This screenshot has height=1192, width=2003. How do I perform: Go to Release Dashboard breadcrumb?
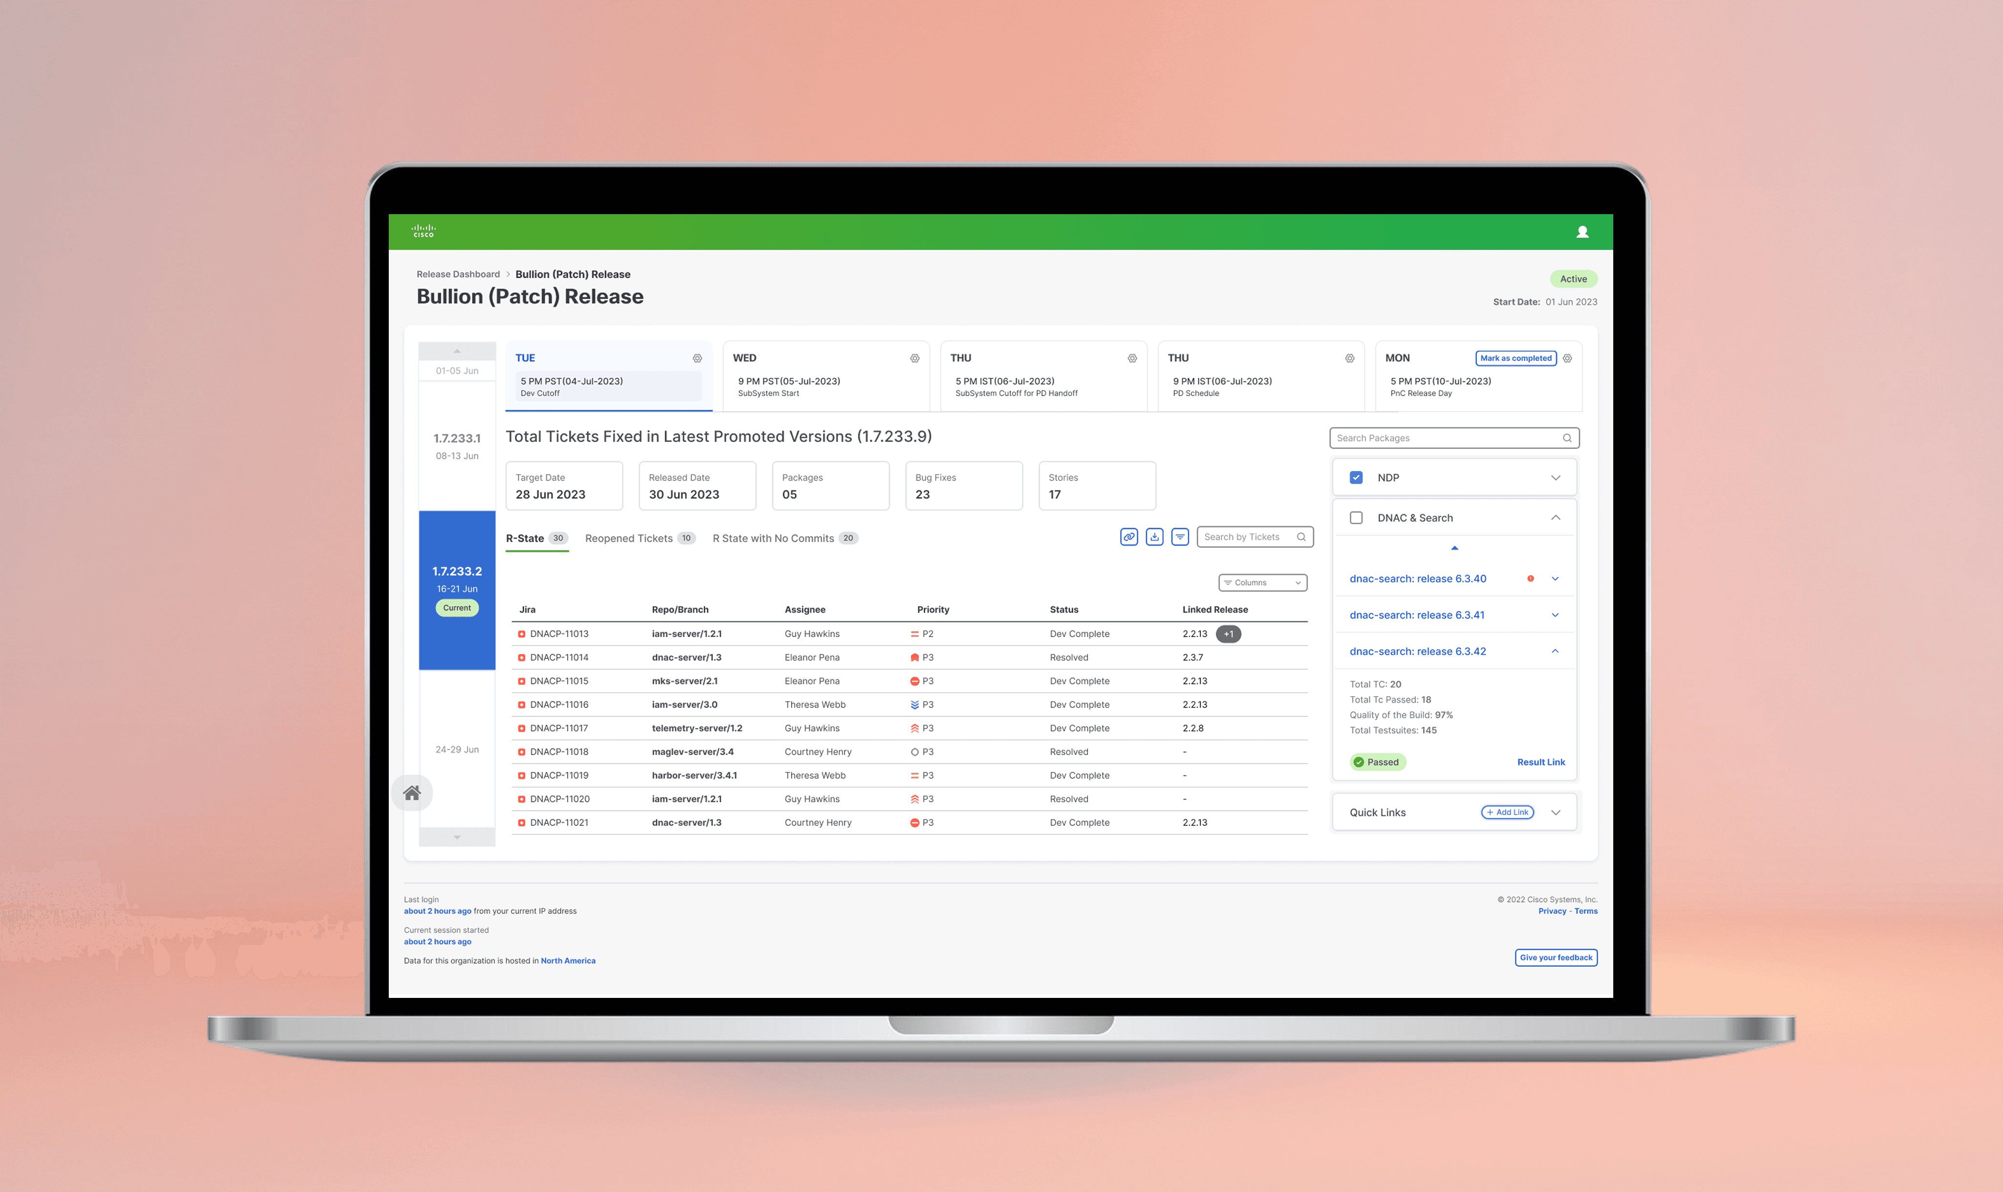pyautogui.click(x=458, y=274)
